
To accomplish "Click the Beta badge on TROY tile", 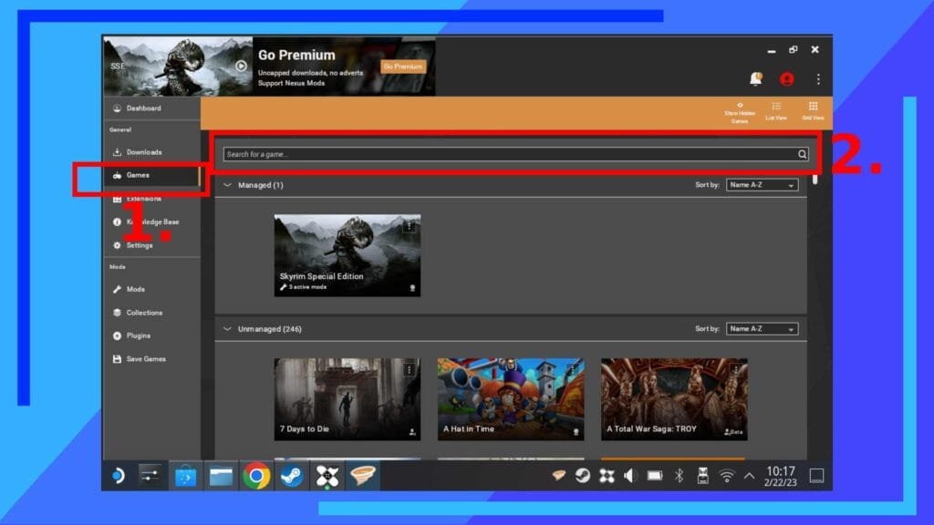I will (x=733, y=432).
